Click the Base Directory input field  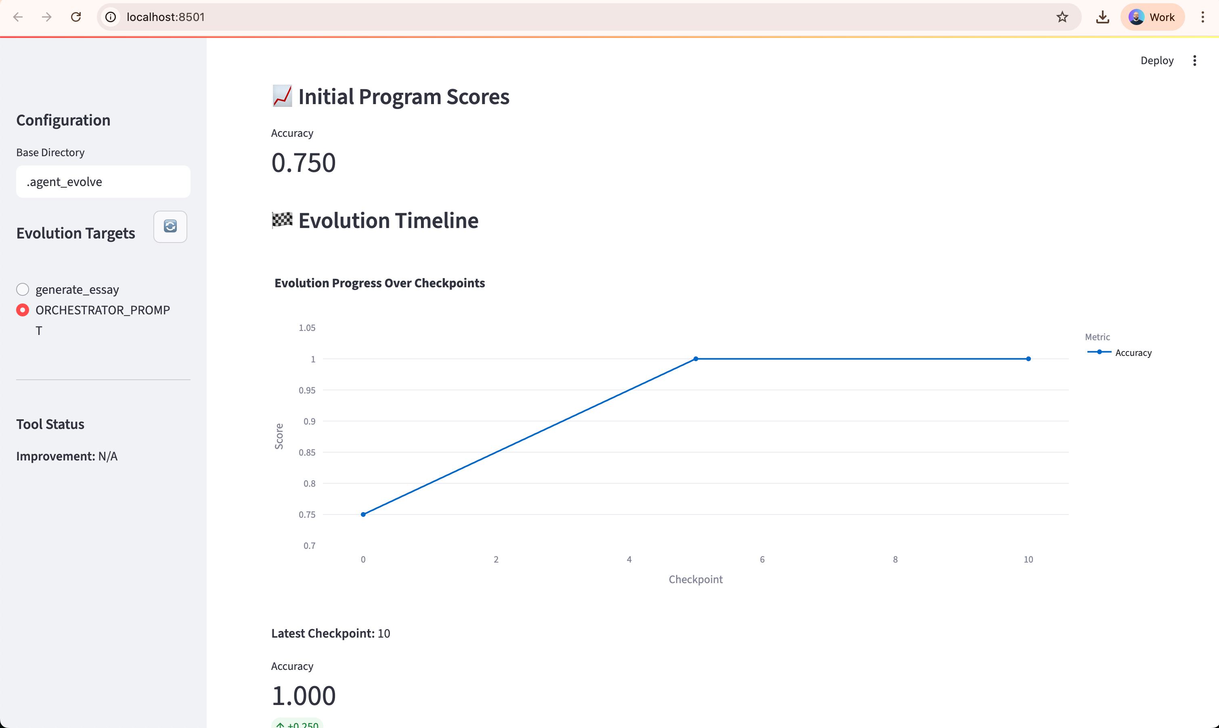[103, 182]
